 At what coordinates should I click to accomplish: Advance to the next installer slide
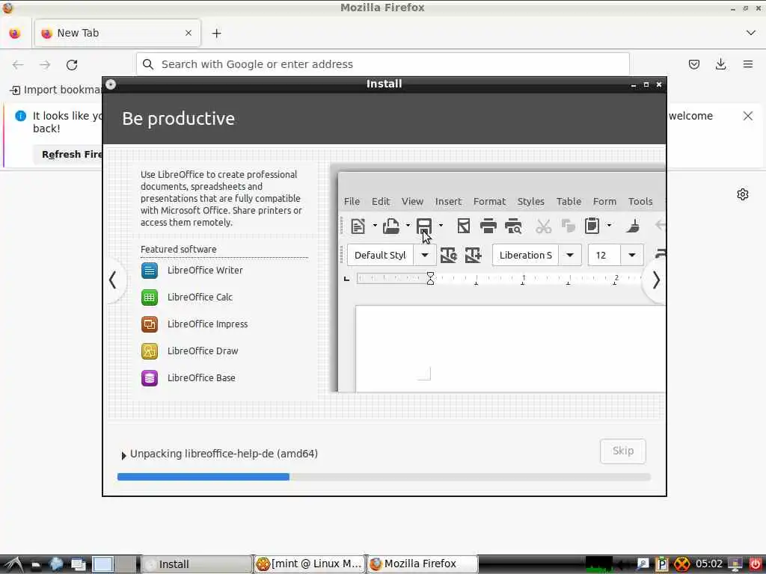655,280
